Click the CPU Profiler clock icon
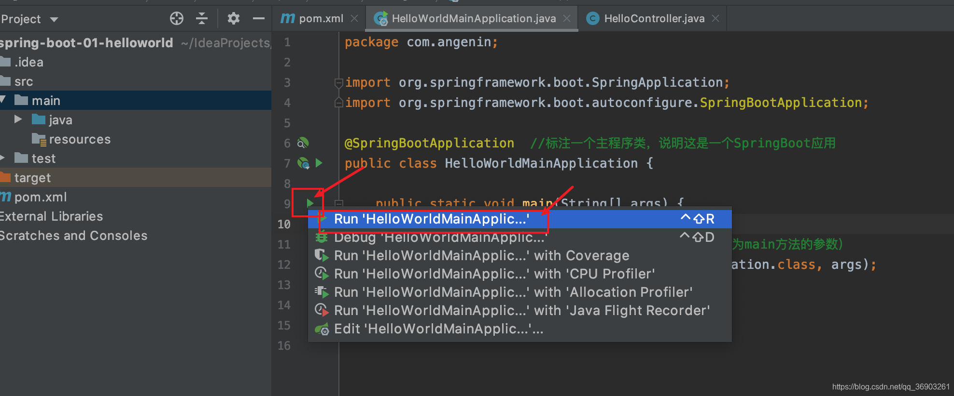954x396 pixels. tap(322, 274)
